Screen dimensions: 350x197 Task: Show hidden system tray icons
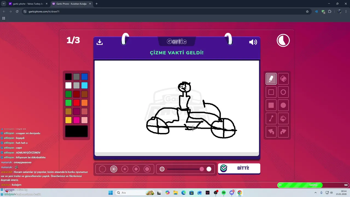click(315, 193)
